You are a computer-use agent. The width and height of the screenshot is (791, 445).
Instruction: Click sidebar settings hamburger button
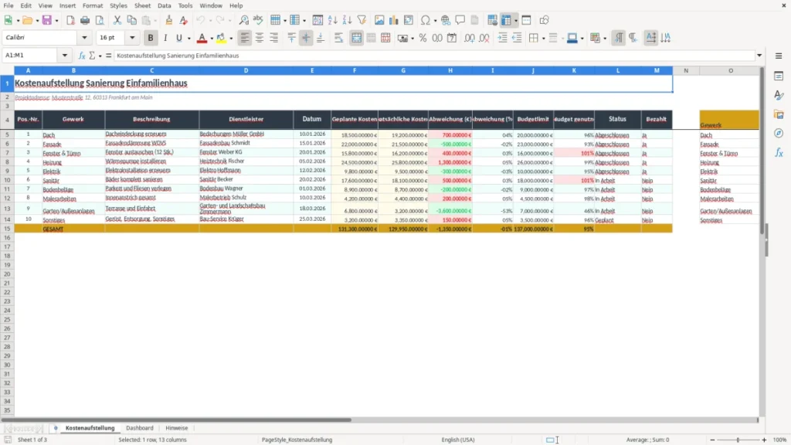[x=779, y=56]
